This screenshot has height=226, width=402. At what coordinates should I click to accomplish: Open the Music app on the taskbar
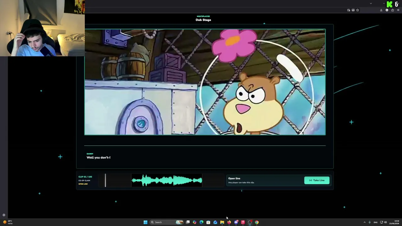243,222
